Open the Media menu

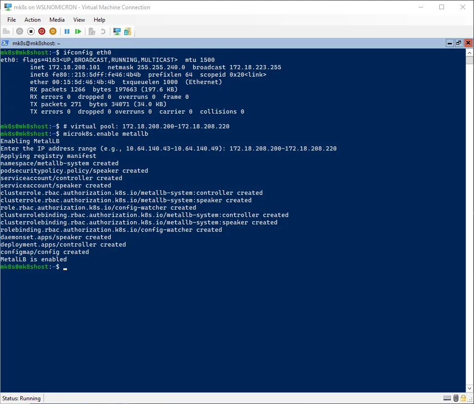pyautogui.click(x=57, y=20)
